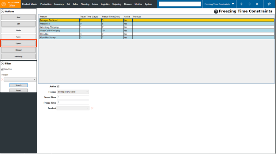Click the Outlooks CLTest logo
This screenshot has height=154, width=276.
click(x=10, y=4)
